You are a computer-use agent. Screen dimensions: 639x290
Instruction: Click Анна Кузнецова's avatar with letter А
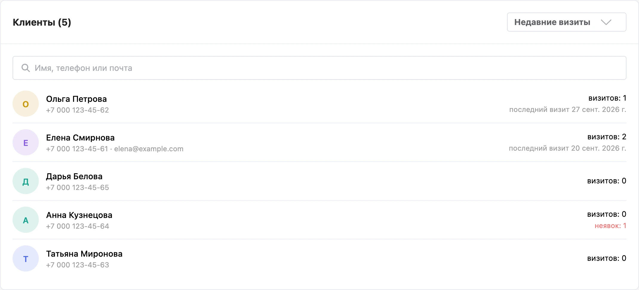(26, 220)
